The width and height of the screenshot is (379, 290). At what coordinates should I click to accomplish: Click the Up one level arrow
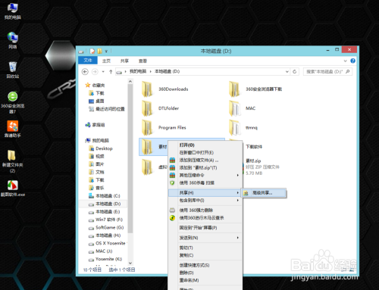point(111,72)
